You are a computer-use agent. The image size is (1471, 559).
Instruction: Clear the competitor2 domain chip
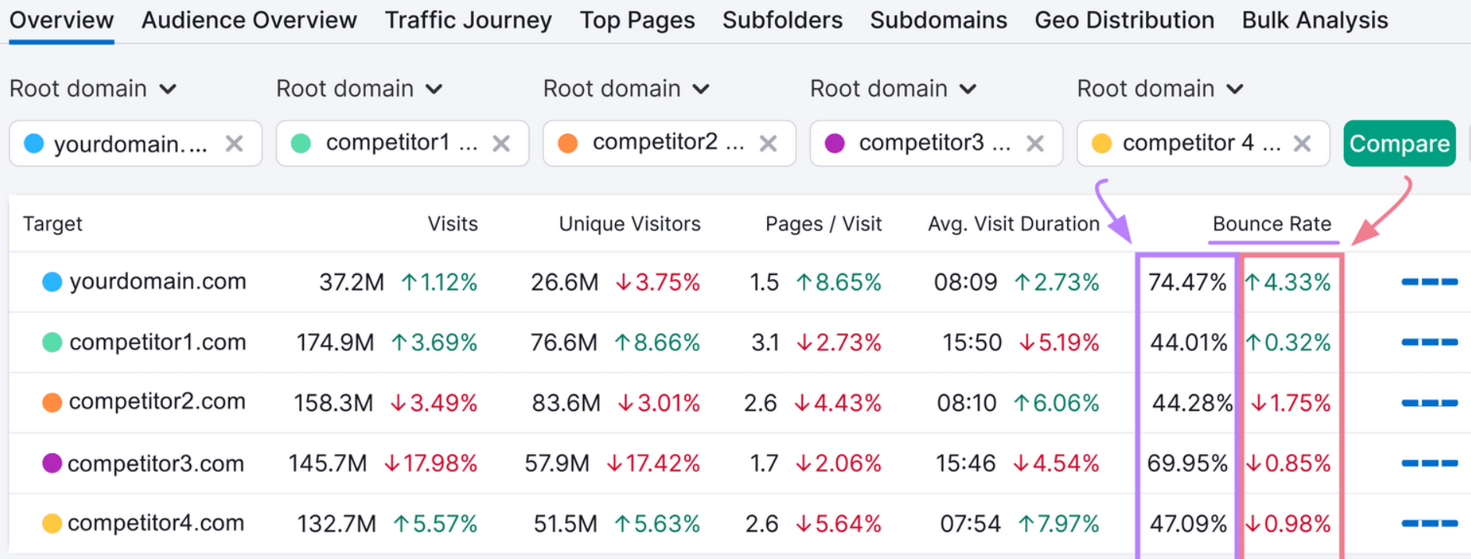click(x=768, y=144)
